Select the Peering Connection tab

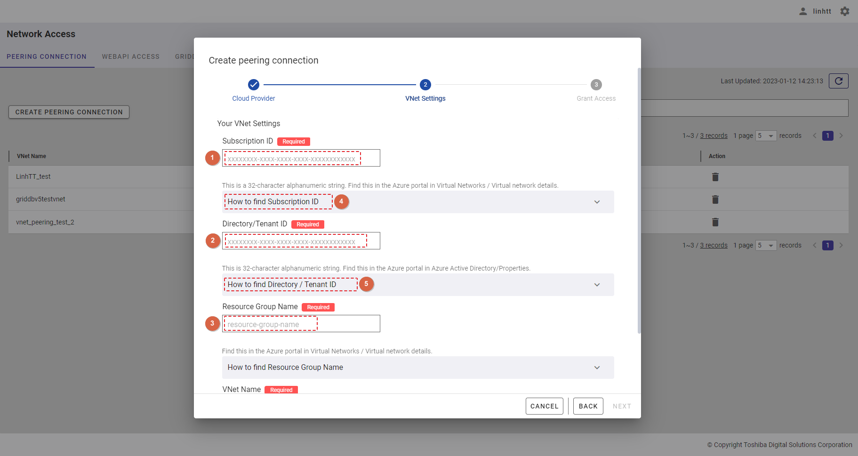pyautogui.click(x=47, y=56)
